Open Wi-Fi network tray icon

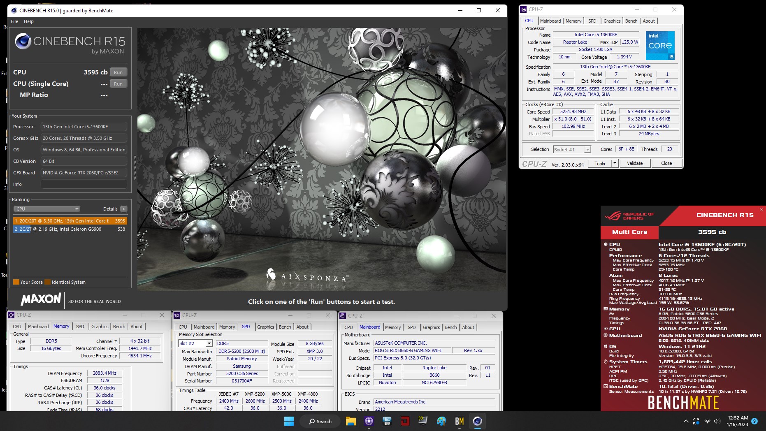(x=707, y=421)
